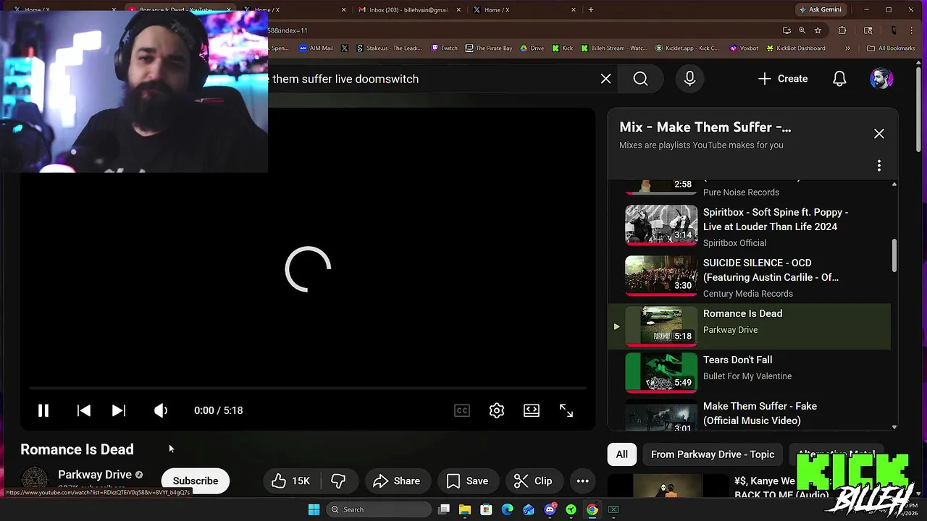
Task: Open File Explorer from the taskbar
Action: [465, 509]
